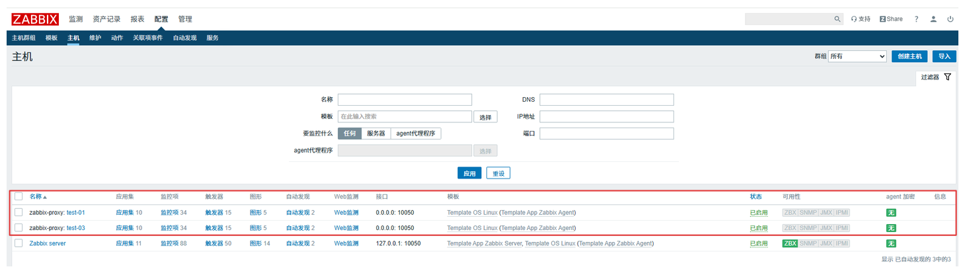Image resolution: width=965 pixels, height=273 pixels.
Task: Choose 任何 monitoring option
Action: coord(350,134)
